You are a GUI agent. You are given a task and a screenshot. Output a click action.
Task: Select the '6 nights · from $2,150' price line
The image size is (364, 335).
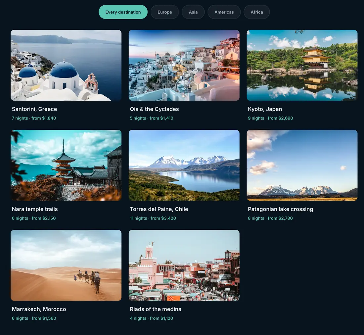pyautogui.click(x=34, y=218)
